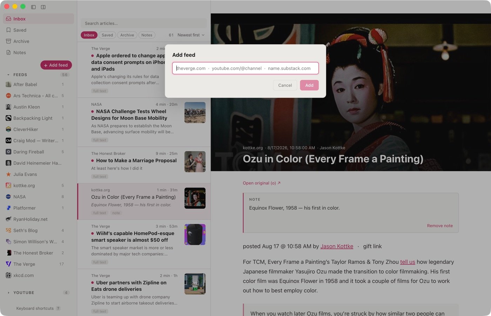Collapse the FEEDS section
Viewport: 491px width, 316px height.
pos(8,75)
